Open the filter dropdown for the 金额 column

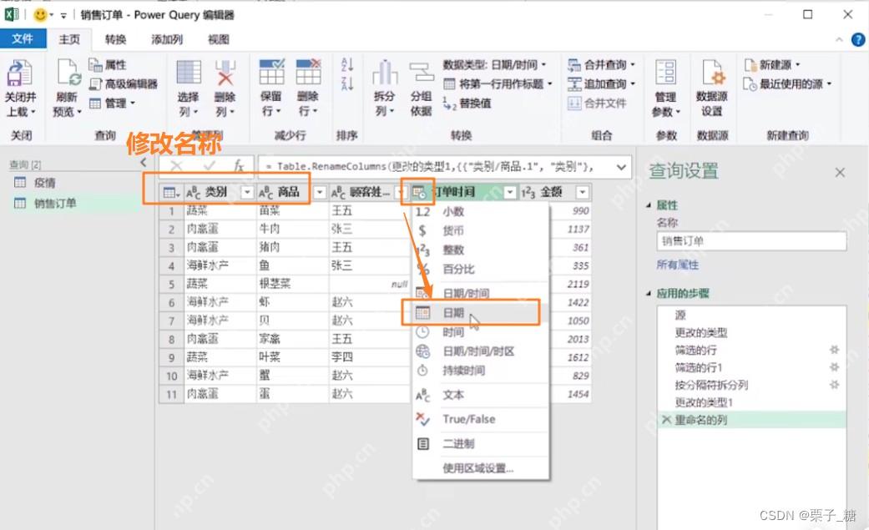pyautogui.click(x=582, y=192)
